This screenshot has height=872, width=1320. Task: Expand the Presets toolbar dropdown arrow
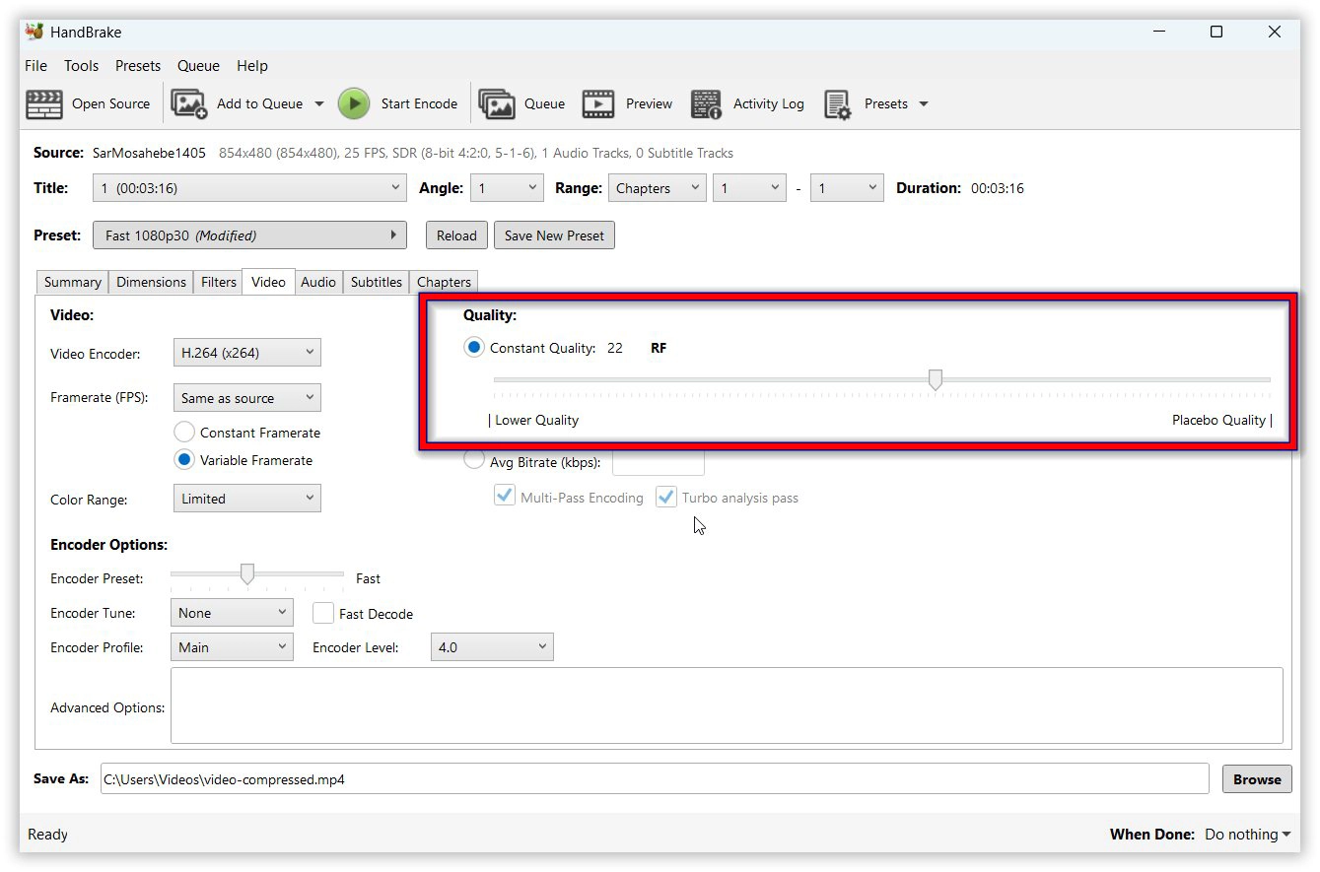pyautogui.click(x=924, y=103)
